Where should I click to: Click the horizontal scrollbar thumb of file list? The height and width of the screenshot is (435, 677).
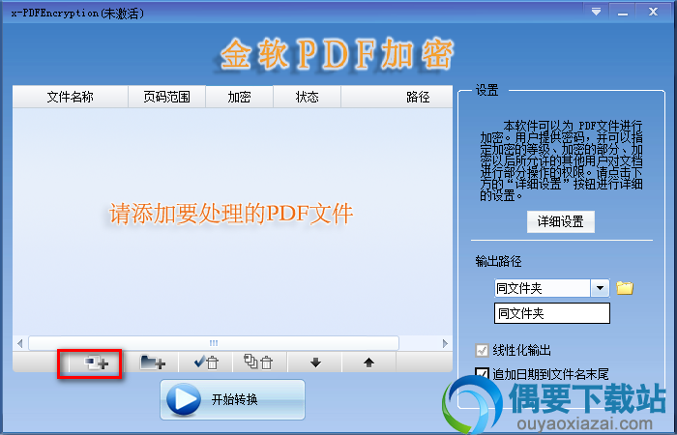214,343
